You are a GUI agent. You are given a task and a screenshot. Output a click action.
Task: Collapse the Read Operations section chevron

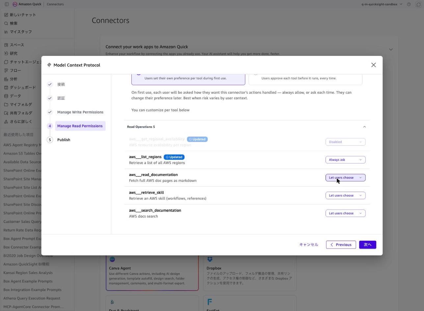(x=364, y=127)
